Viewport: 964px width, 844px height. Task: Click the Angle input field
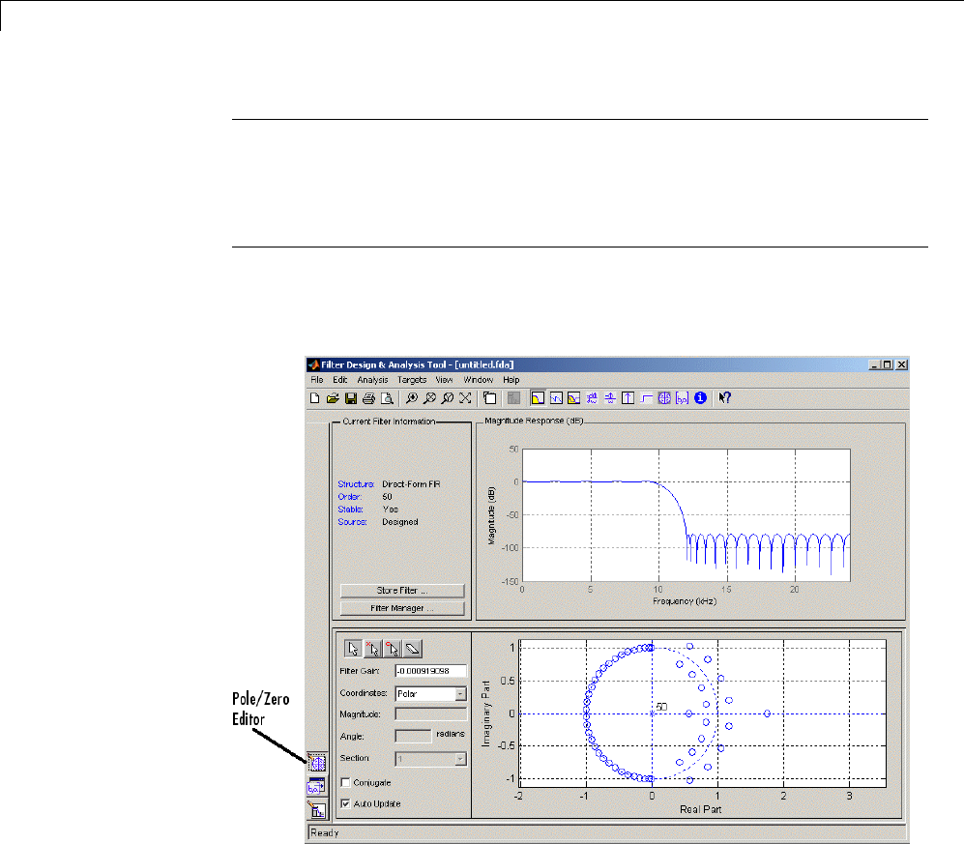coord(413,736)
